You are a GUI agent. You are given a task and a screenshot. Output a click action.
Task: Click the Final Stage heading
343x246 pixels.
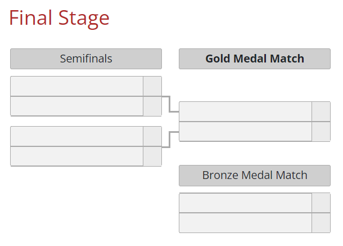click(x=59, y=19)
